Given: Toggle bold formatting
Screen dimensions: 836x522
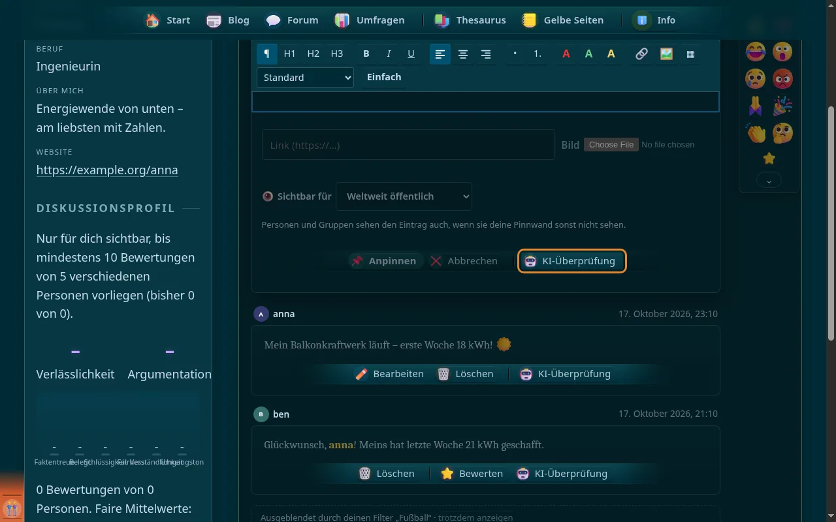Looking at the screenshot, I should pos(366,54).
